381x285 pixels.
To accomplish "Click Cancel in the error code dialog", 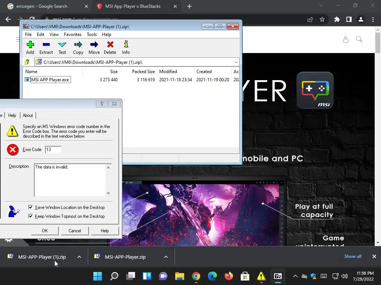I will tap(74, 231).
